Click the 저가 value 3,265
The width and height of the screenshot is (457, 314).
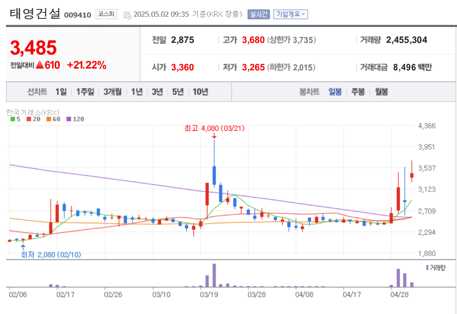coord(253,68)
